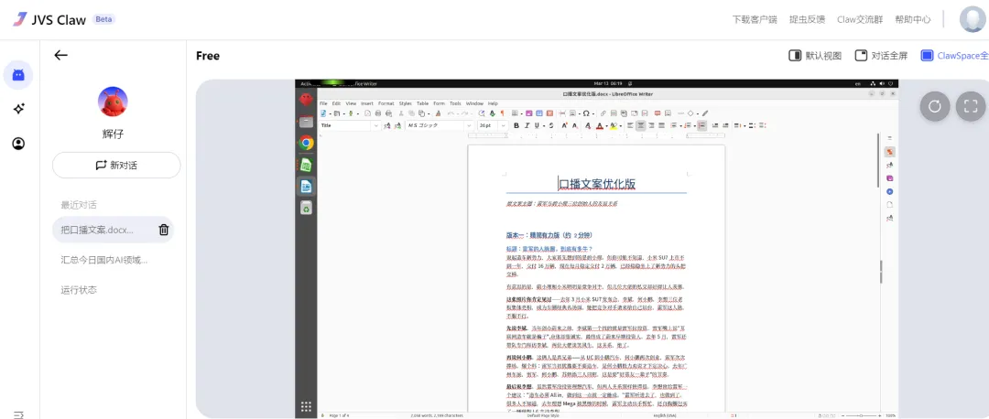The image size is (989, 419).
Task: Click 新对话 button
Action: coord(116,165)
